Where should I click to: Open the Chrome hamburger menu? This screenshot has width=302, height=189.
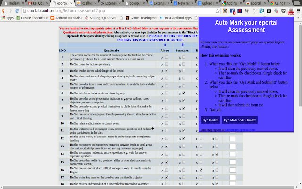point(298,11)
